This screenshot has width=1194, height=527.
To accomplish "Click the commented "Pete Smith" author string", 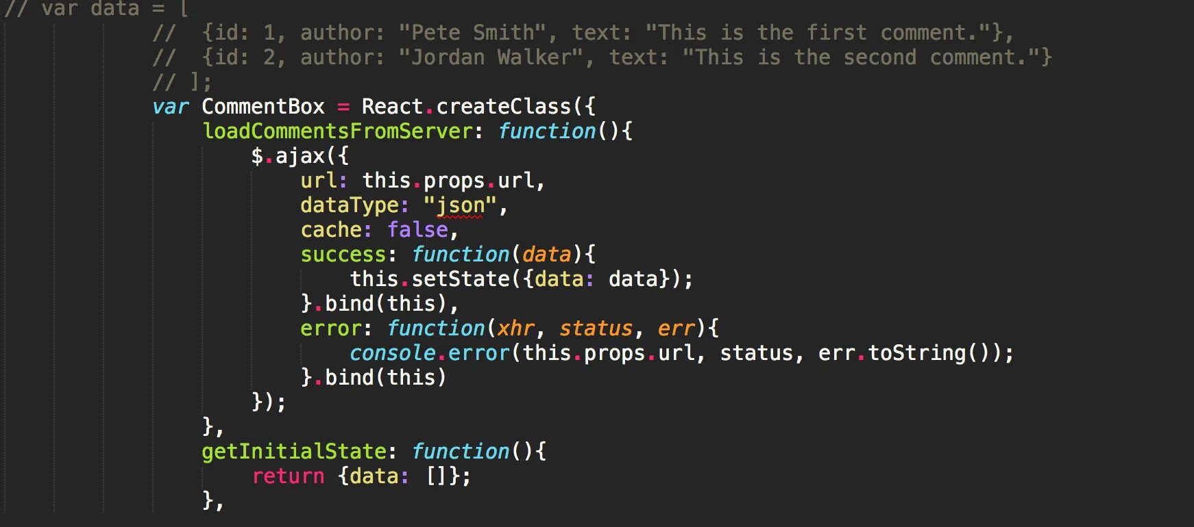I will click(x=472, y=33).
